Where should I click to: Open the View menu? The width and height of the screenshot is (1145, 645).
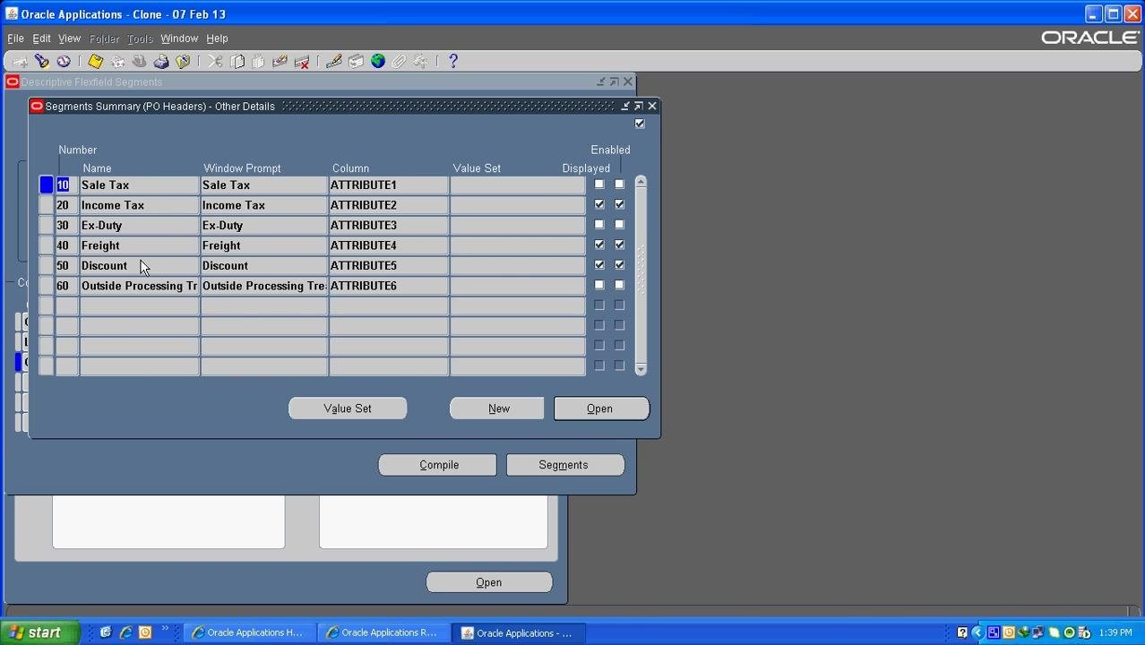click(x=69, y=39)
